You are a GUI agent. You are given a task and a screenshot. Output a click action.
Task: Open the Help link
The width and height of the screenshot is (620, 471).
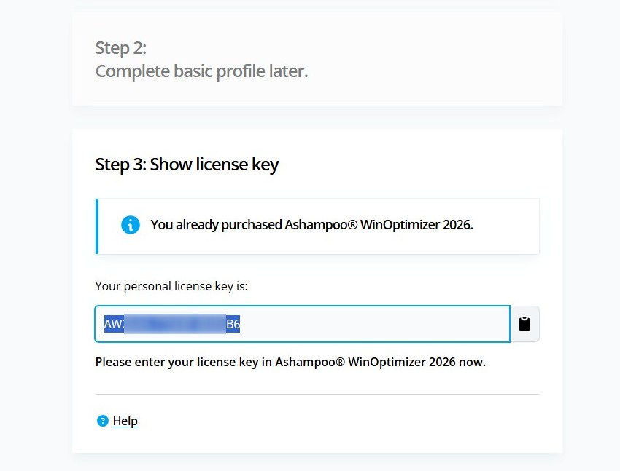click(x=125, y=421)
